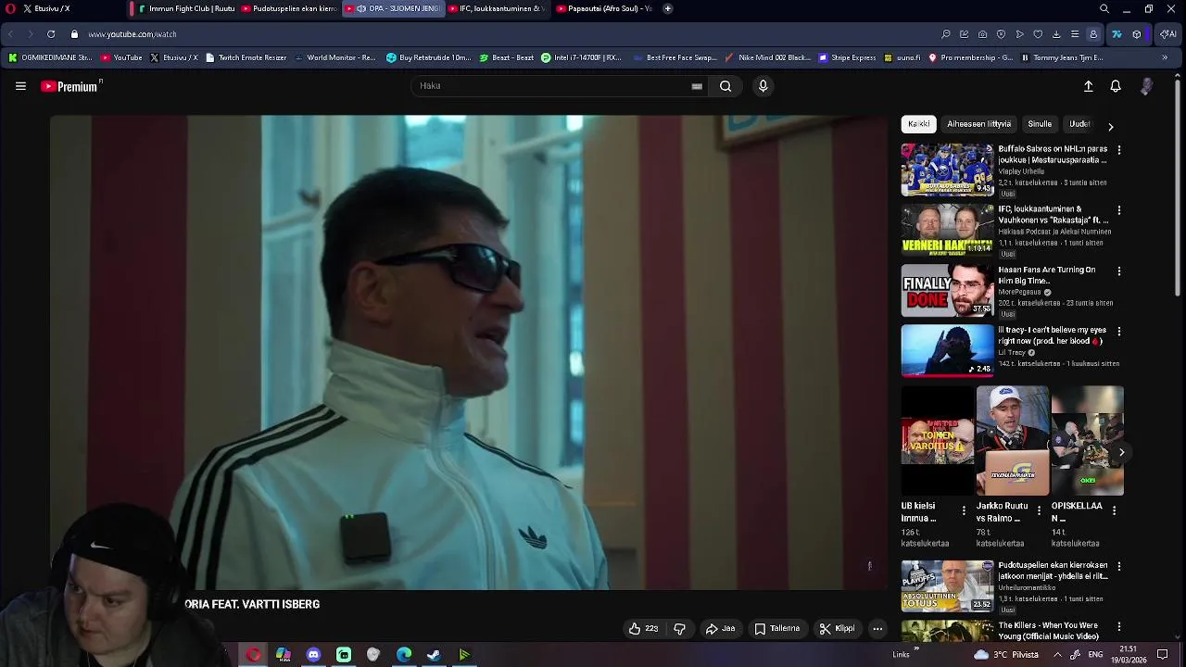Open Opera main menu logo
The image size is (1186, 667).
click(x=10, y=8)
